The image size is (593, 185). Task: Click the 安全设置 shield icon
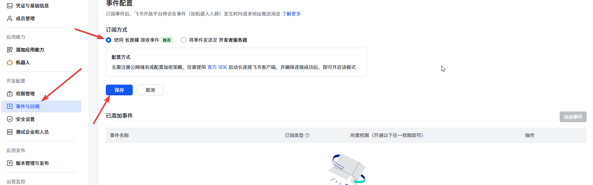pos(10,119)
